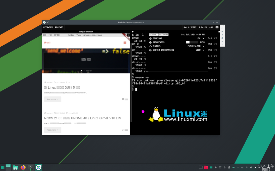Screen dimensions: 275x171
Task: Switch to the OVERVIEW tab
Action: point(48,27)
